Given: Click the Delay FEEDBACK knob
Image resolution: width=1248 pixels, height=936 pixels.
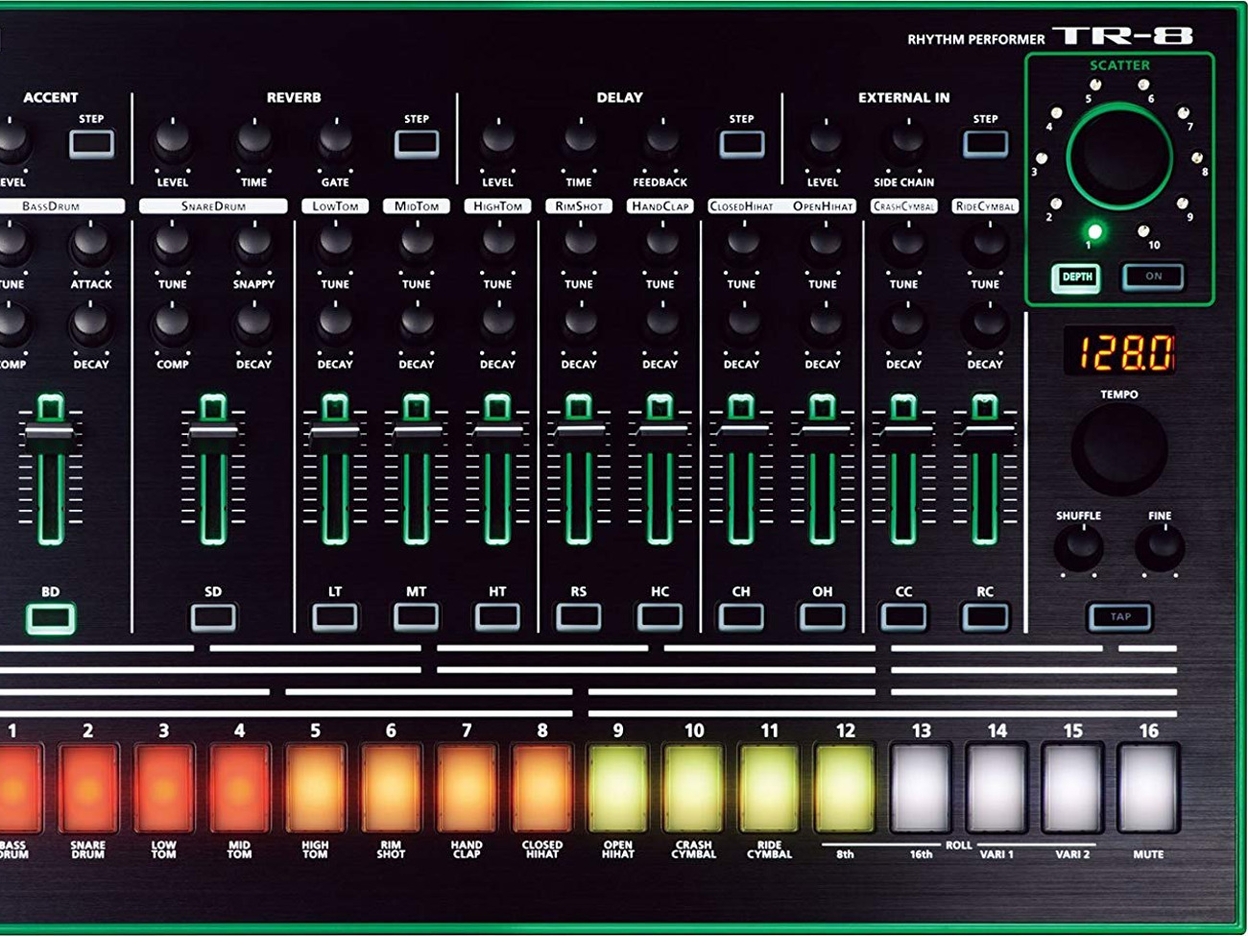Looking at the screenshot, I should coord(660,142).
